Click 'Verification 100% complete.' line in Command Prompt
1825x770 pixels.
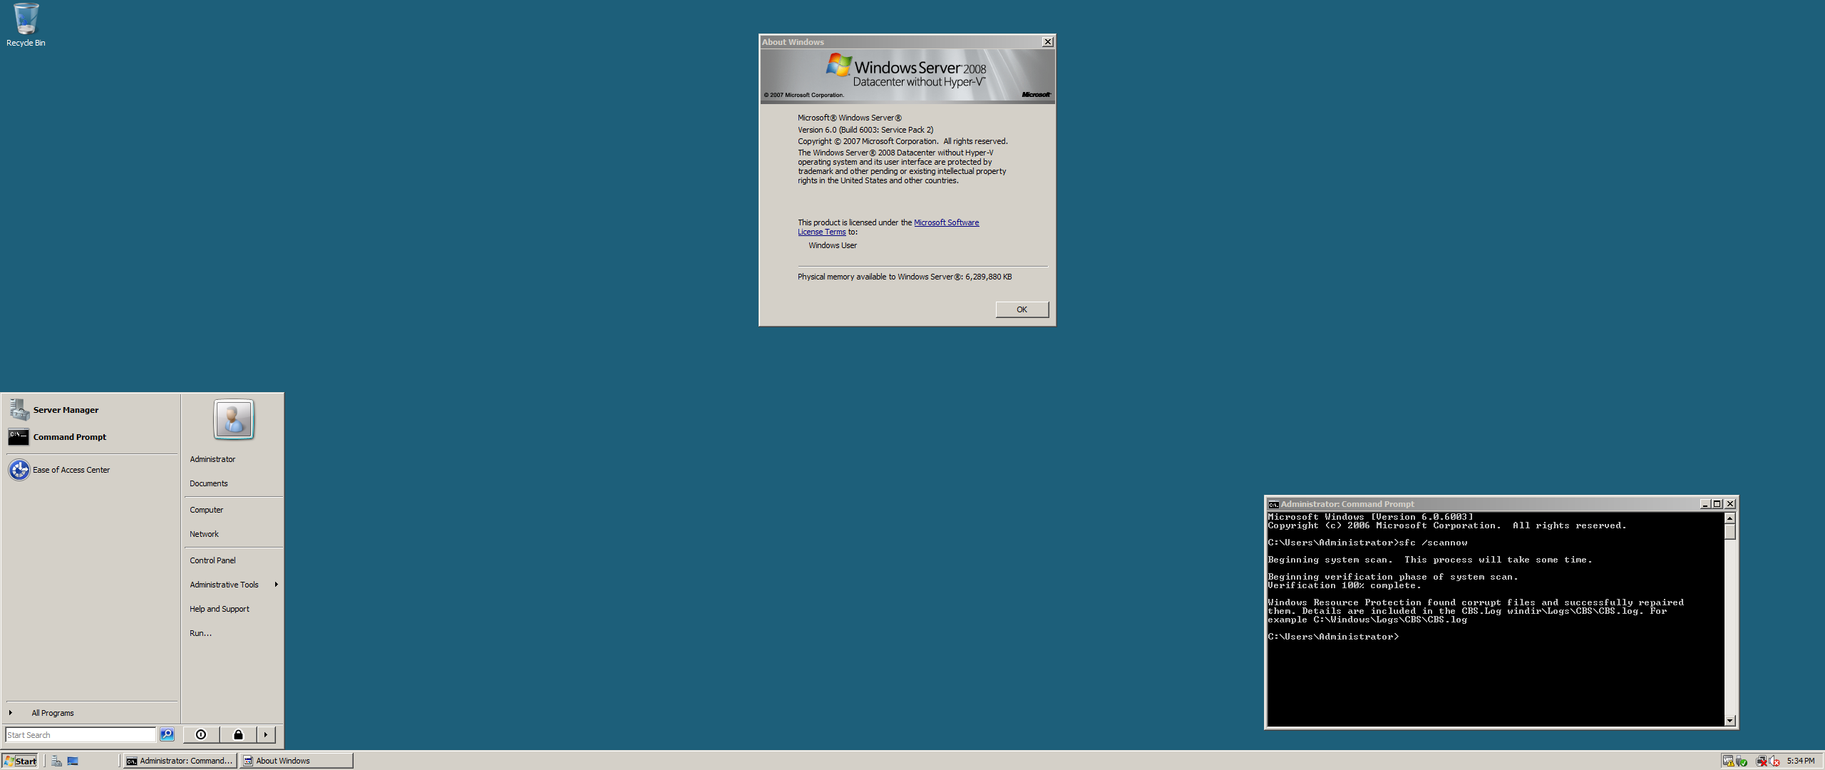pyautogui.click(x=1345, y=585)
